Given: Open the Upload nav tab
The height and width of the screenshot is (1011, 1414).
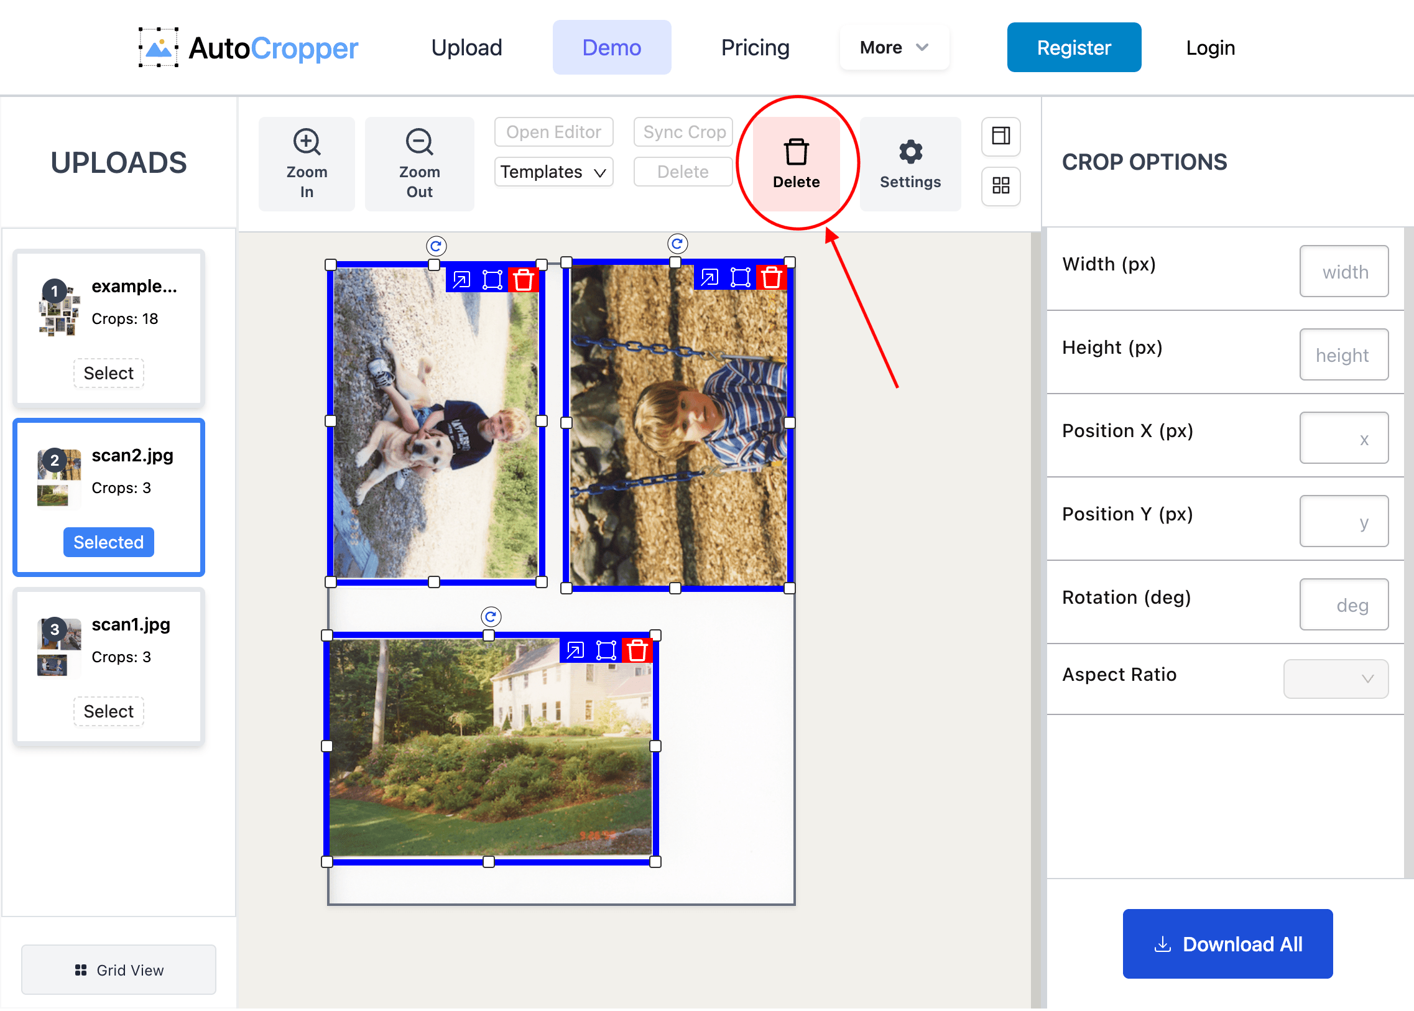Looking at the screenshot, I should (466, 47).
